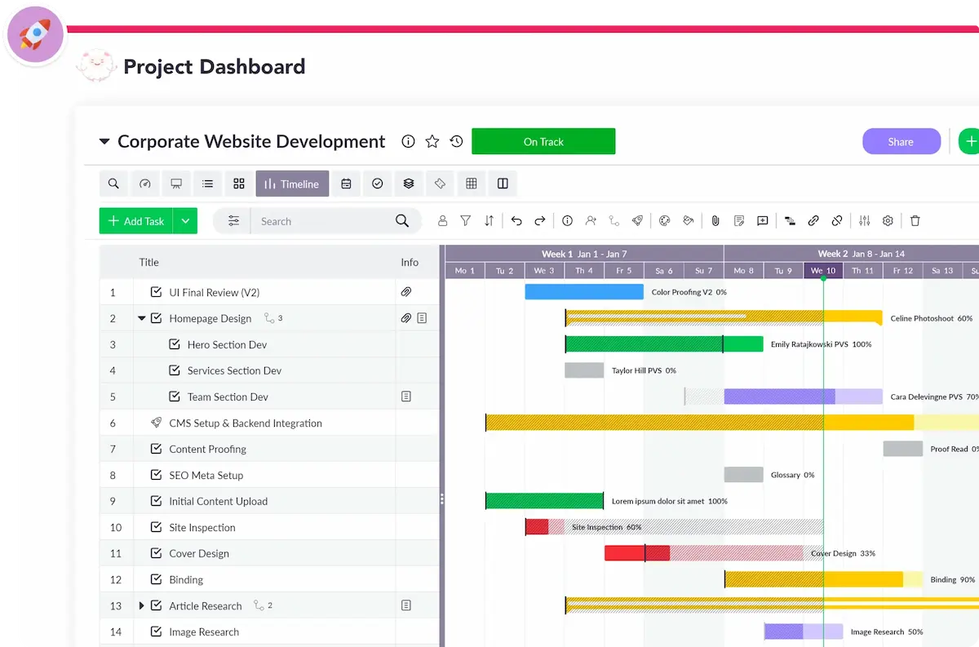Click the undo arrow icon
979x647 pixels.
516,221
